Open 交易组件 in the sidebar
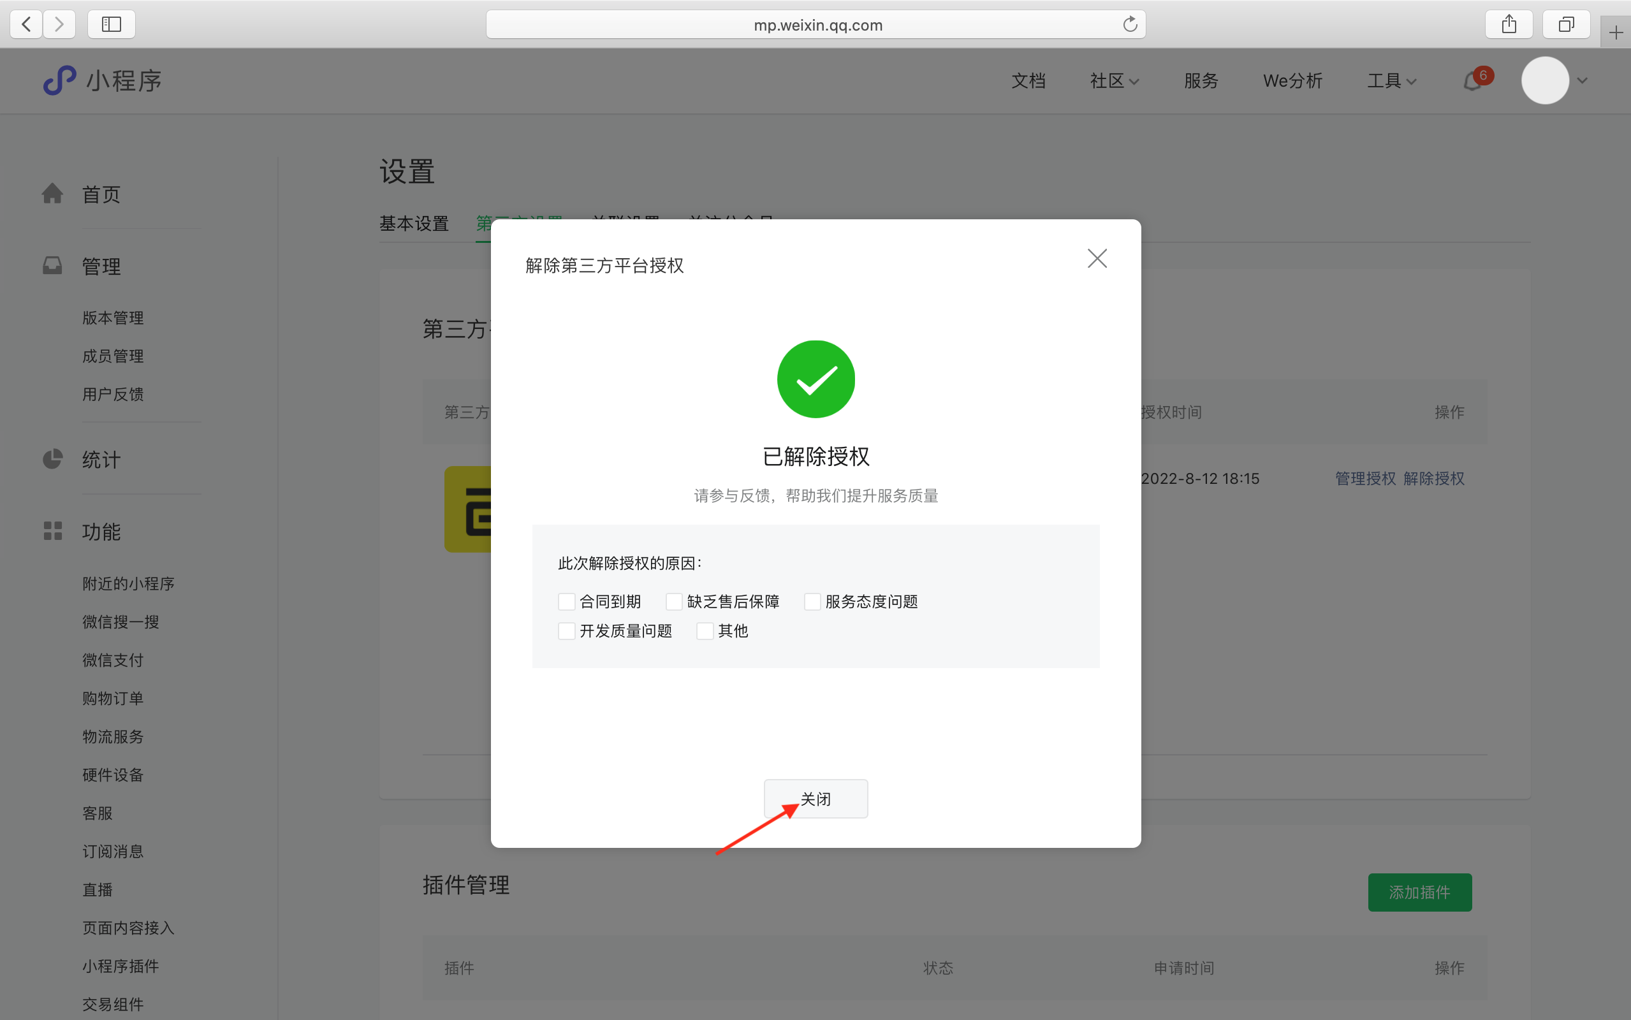This screenshot has width=1631, height=1020. (x=113, y=1004)
